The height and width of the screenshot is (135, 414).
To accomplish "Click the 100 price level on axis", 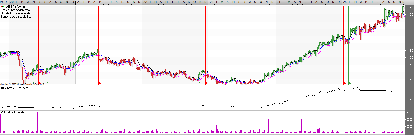I will click(410, 36).
